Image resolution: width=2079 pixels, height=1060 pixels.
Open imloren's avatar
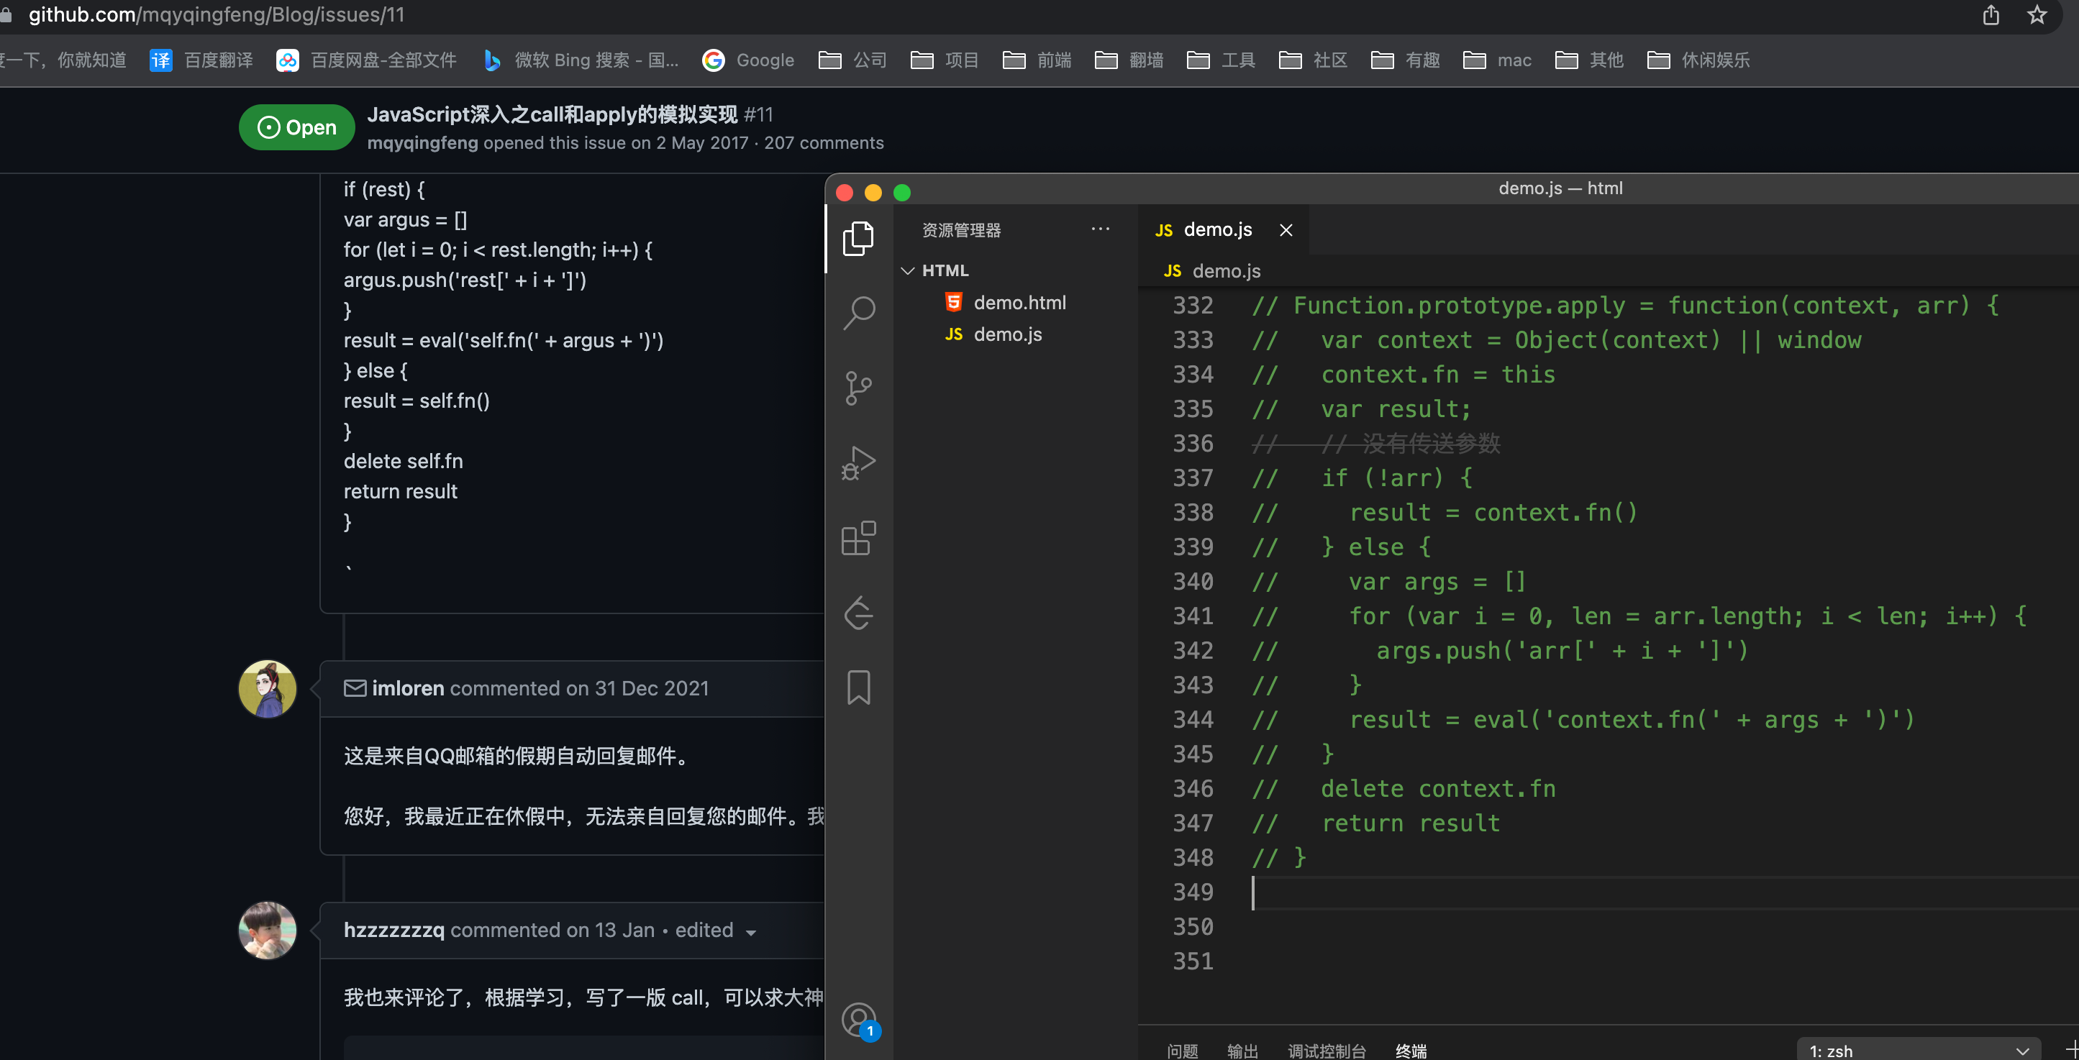(x=267, y=688)
